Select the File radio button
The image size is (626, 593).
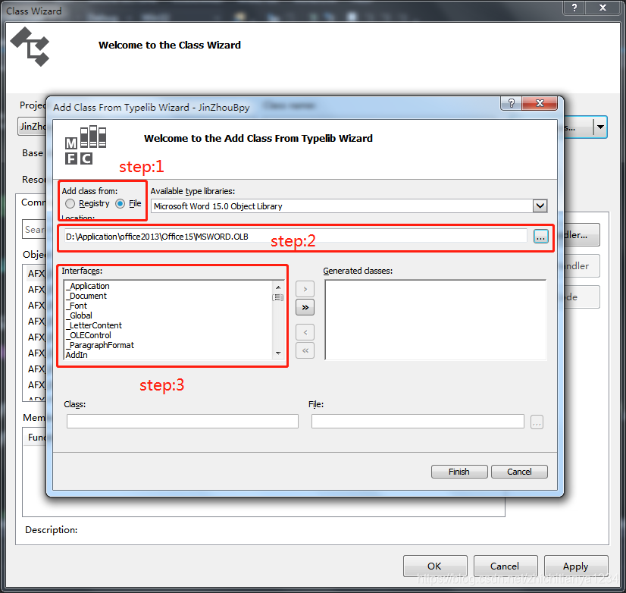[120, 204]
